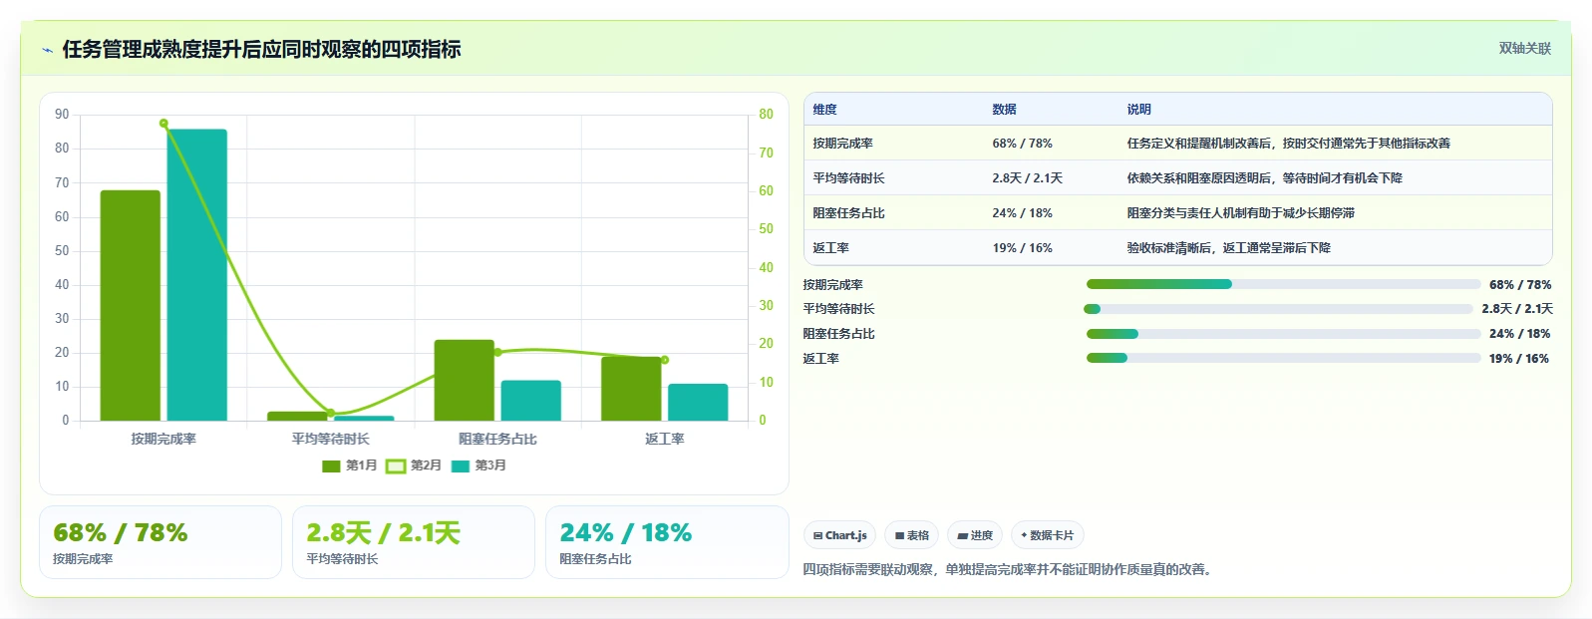
Task: Select the 按期完成率 table row label
Action: tap(842, 144)
